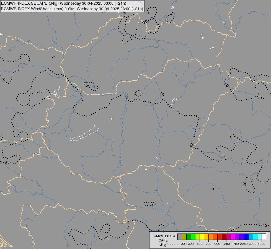Click the 1250 legend tick value

tap(226, 244)
